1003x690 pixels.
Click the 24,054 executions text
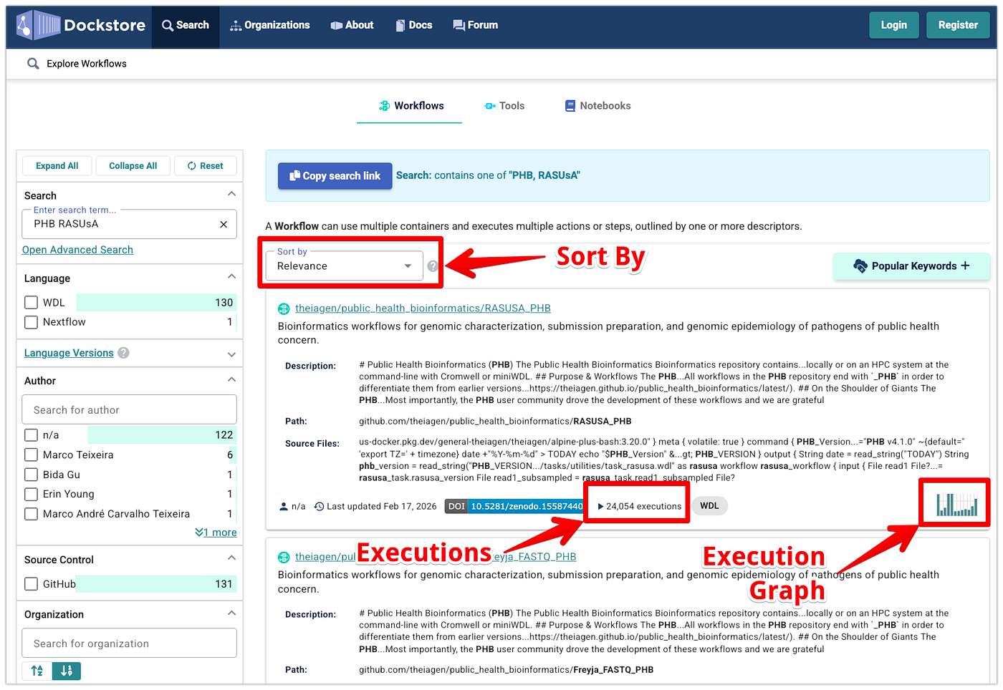643,507
